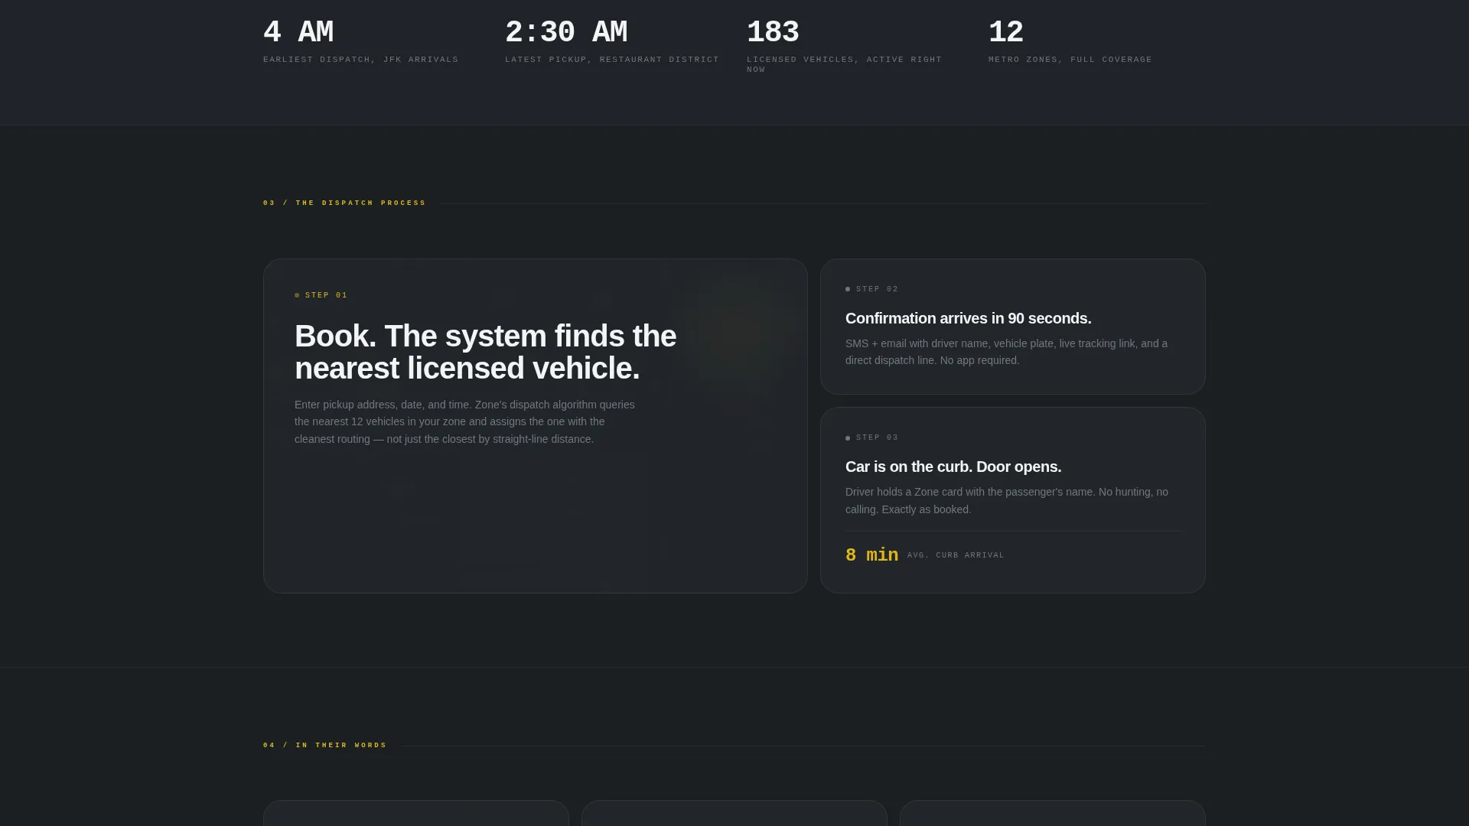Click the '4 AM' earliest dispatch stat
The image size is (1469, 826).
point(298,33)
